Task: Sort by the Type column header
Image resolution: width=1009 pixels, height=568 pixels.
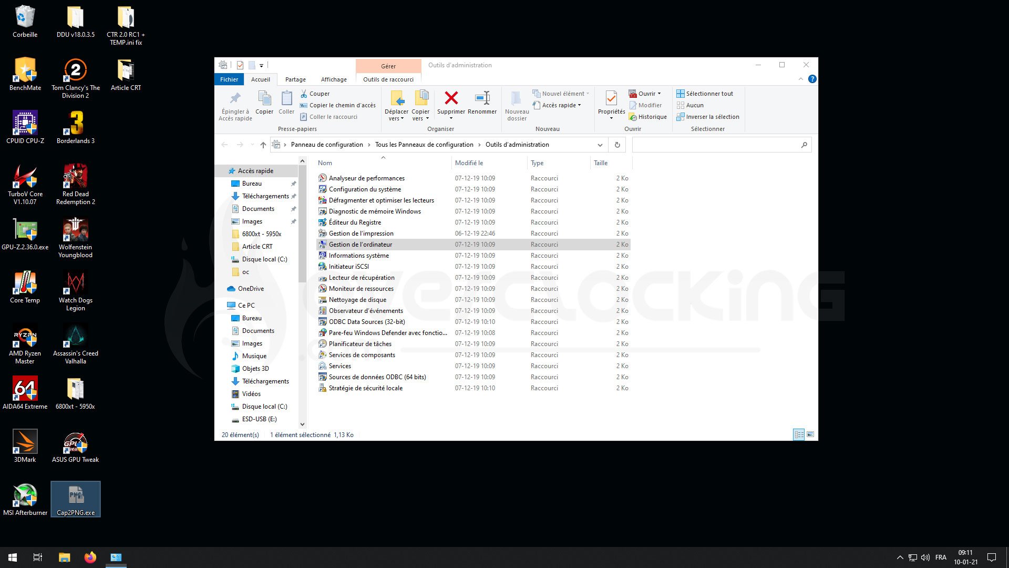Action: (559, 163)
